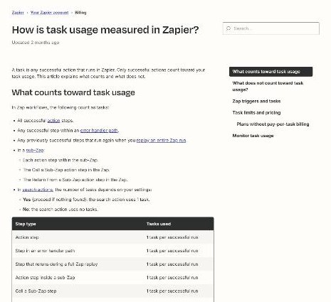Image resolution: width=331 pixels, height=302 pixels.
Task: Select the Call a Sub-Zap step cell
Action: pos(36,291)
